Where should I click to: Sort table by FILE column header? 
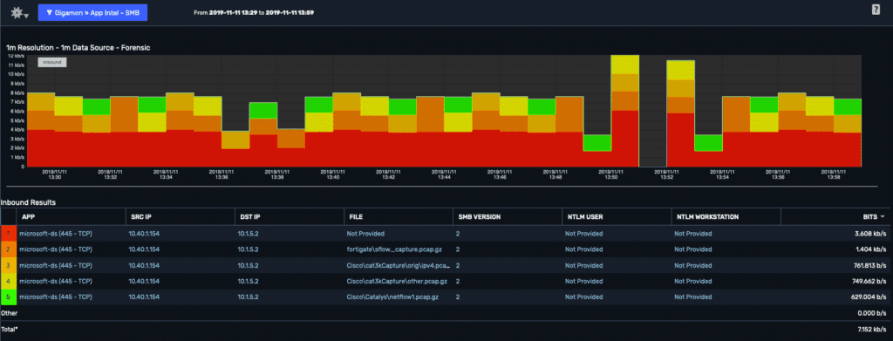[x=356, y=217]
